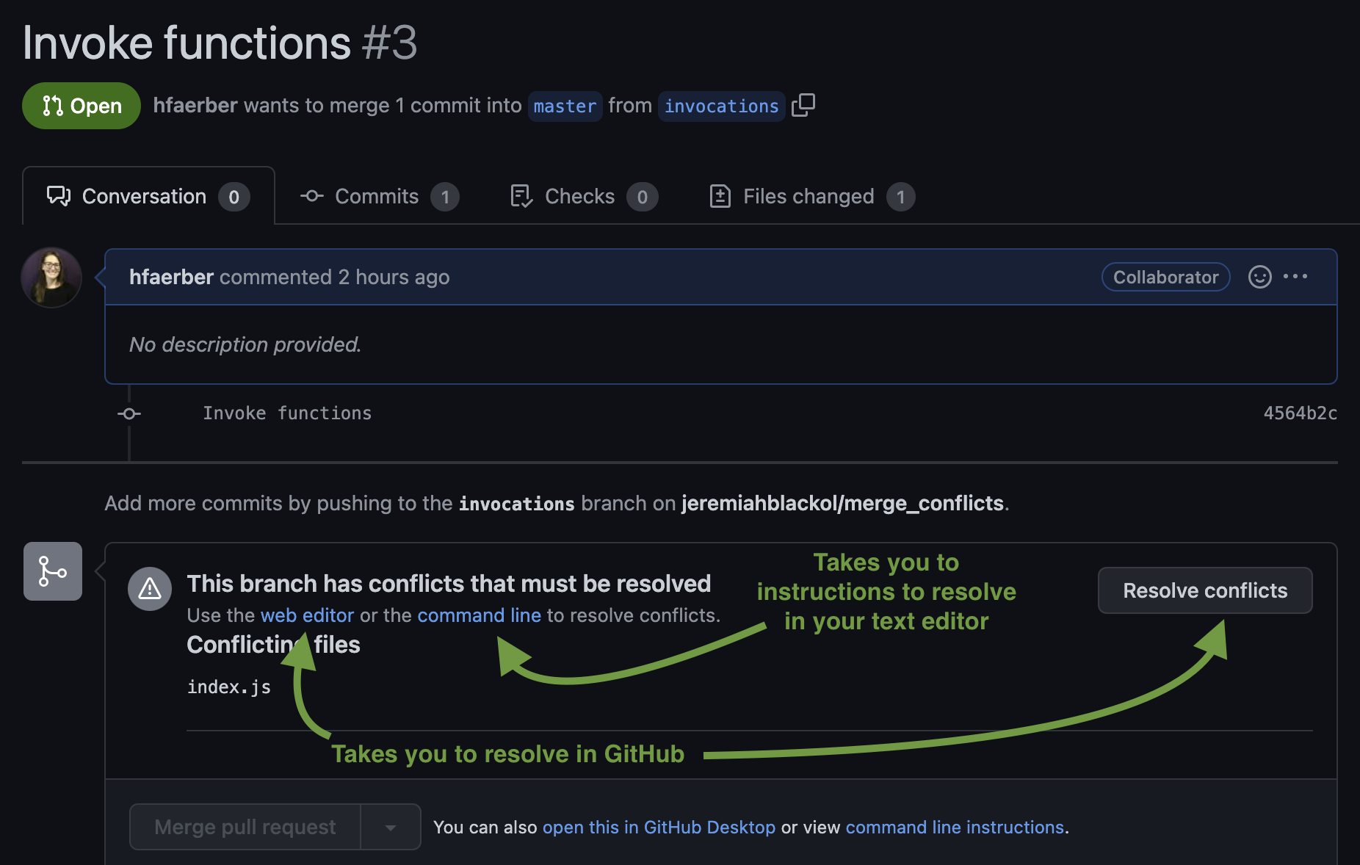Click the Merge pull request button
Image resolution: width=1360 pixels, height=865 pixels.
245,828
